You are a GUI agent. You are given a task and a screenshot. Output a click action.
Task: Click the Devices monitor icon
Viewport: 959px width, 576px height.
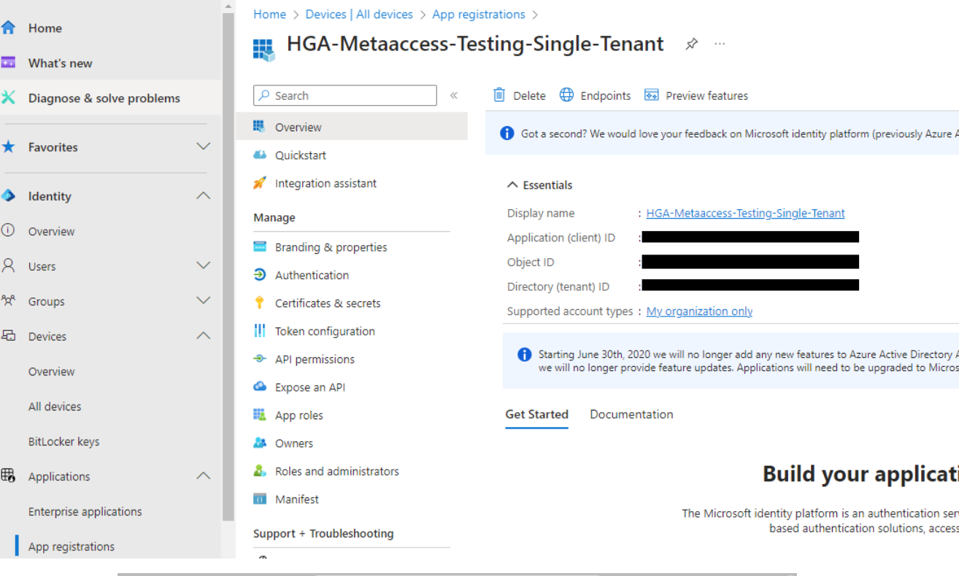(8, 335)
